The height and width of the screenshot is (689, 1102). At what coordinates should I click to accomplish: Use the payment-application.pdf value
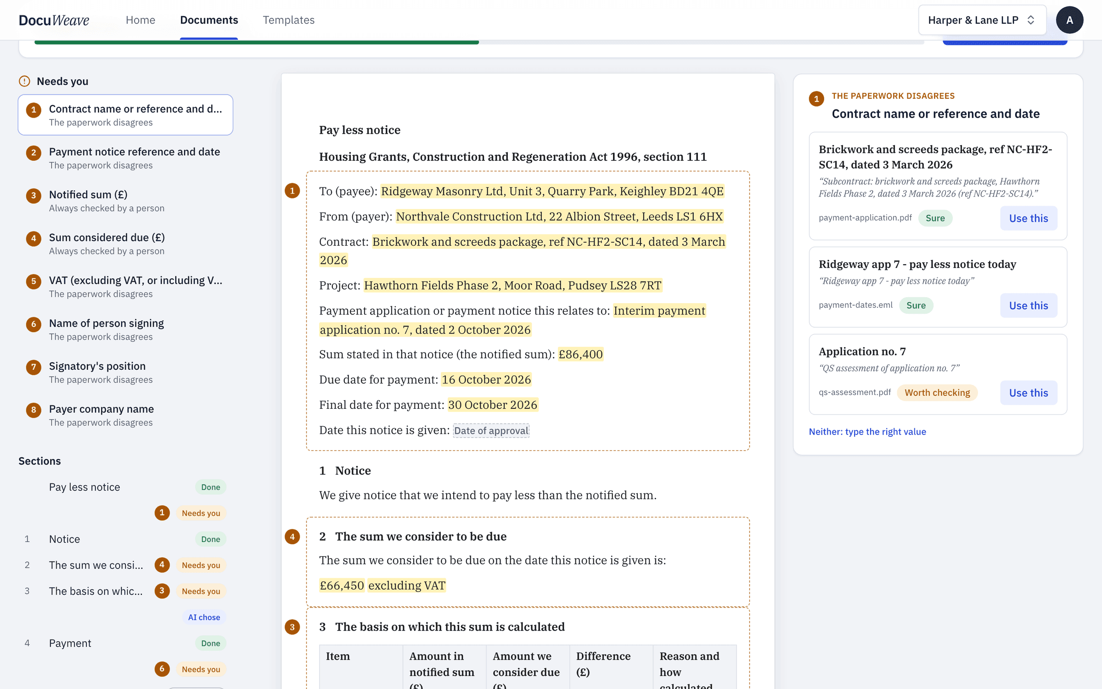tap(1028, 218)
